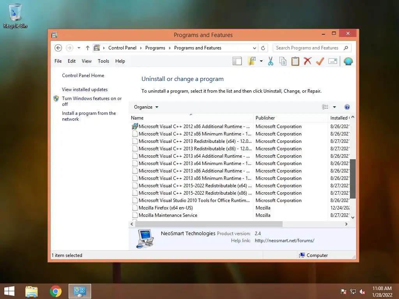Image resolution: width=399 pixels, height=299 pixels.
Task: Click the Rename toolbar icon
Action: tap(333, 61)
